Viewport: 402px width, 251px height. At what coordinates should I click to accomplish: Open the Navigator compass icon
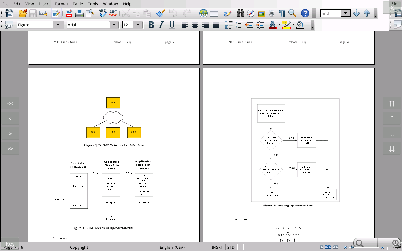pyautogui.click(x=251, y=13)
